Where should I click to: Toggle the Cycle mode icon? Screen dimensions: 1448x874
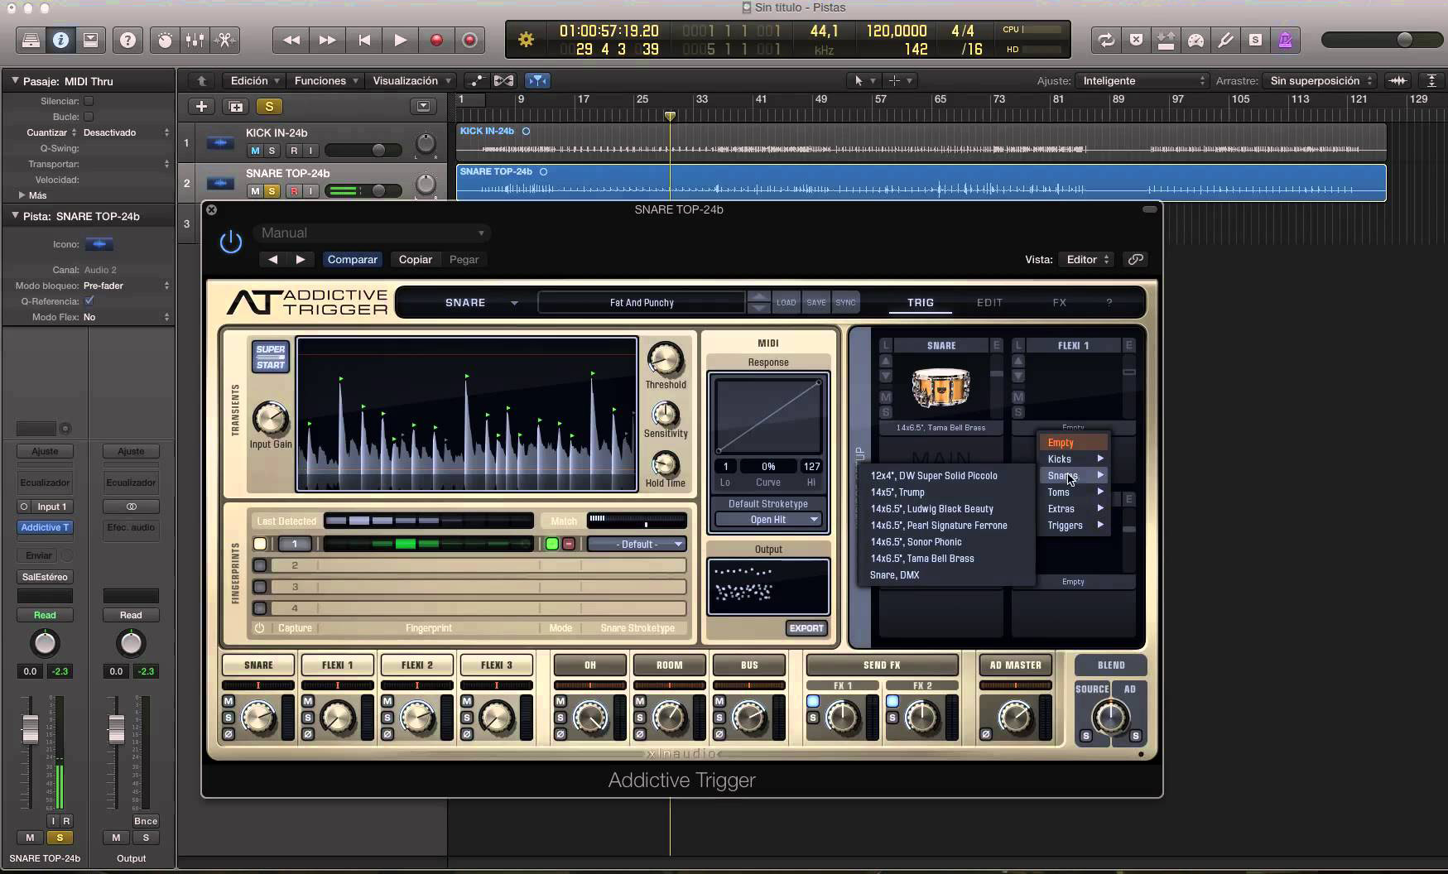coord(1106,40)
